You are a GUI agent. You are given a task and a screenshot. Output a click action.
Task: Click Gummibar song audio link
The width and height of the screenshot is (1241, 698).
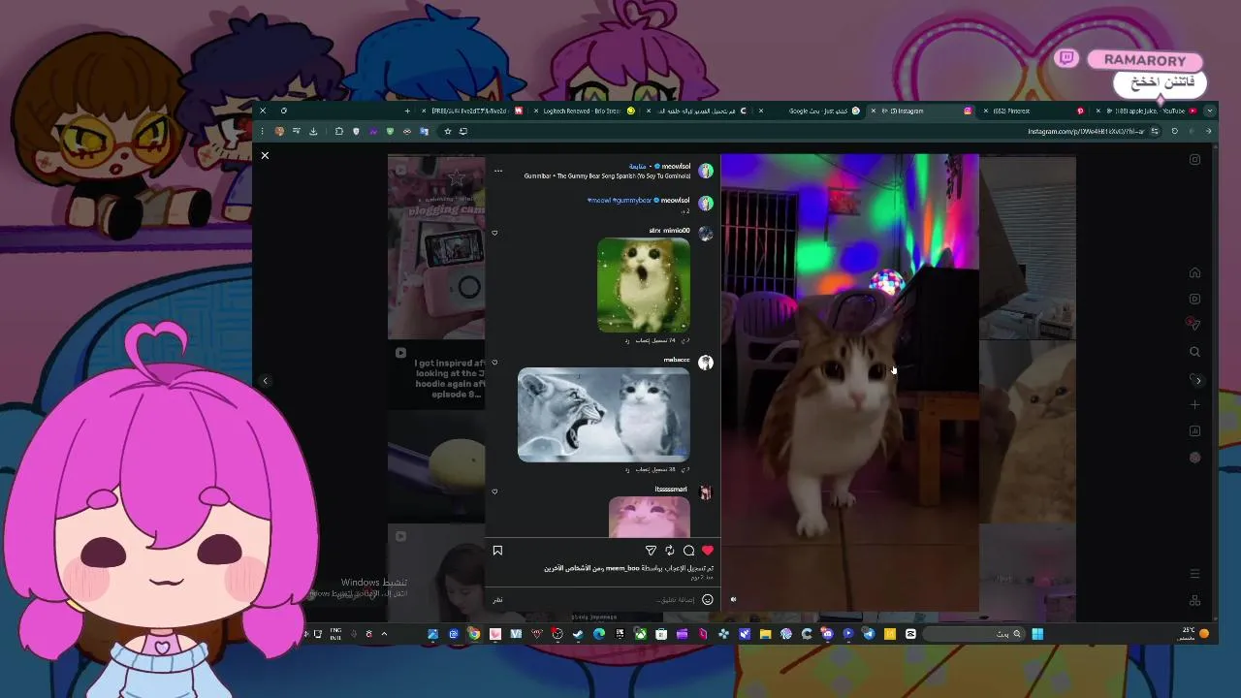click(x=608, y=176)
